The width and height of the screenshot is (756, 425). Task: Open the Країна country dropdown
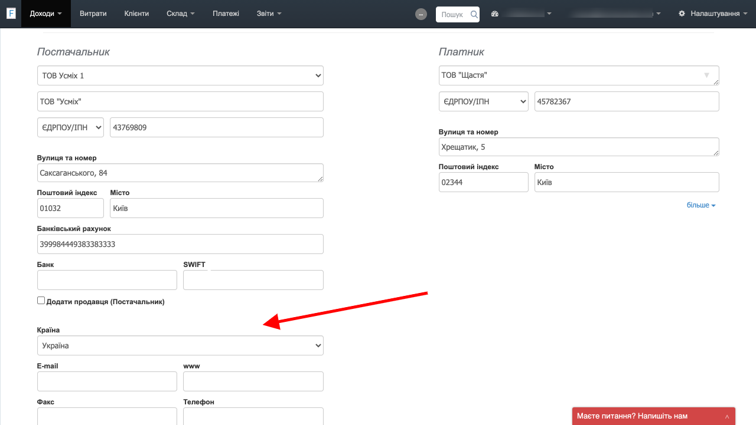(x=180, y=345)
